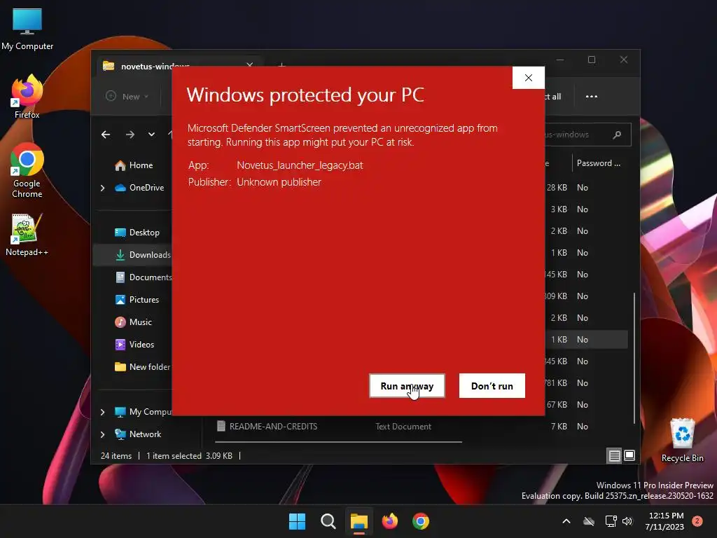
Task: Close the SmartScreen dialog with X
Action: point(529,78)
